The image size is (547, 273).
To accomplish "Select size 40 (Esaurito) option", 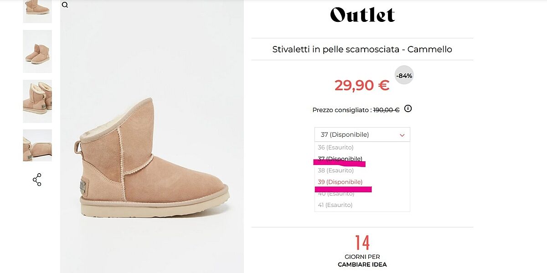I will pos(335,194).
